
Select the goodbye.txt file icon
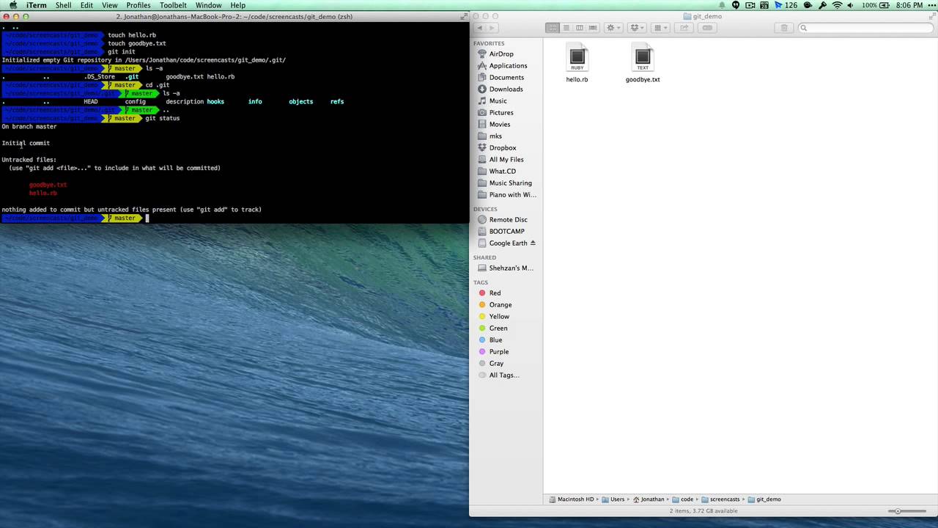(x=643, y=57)
